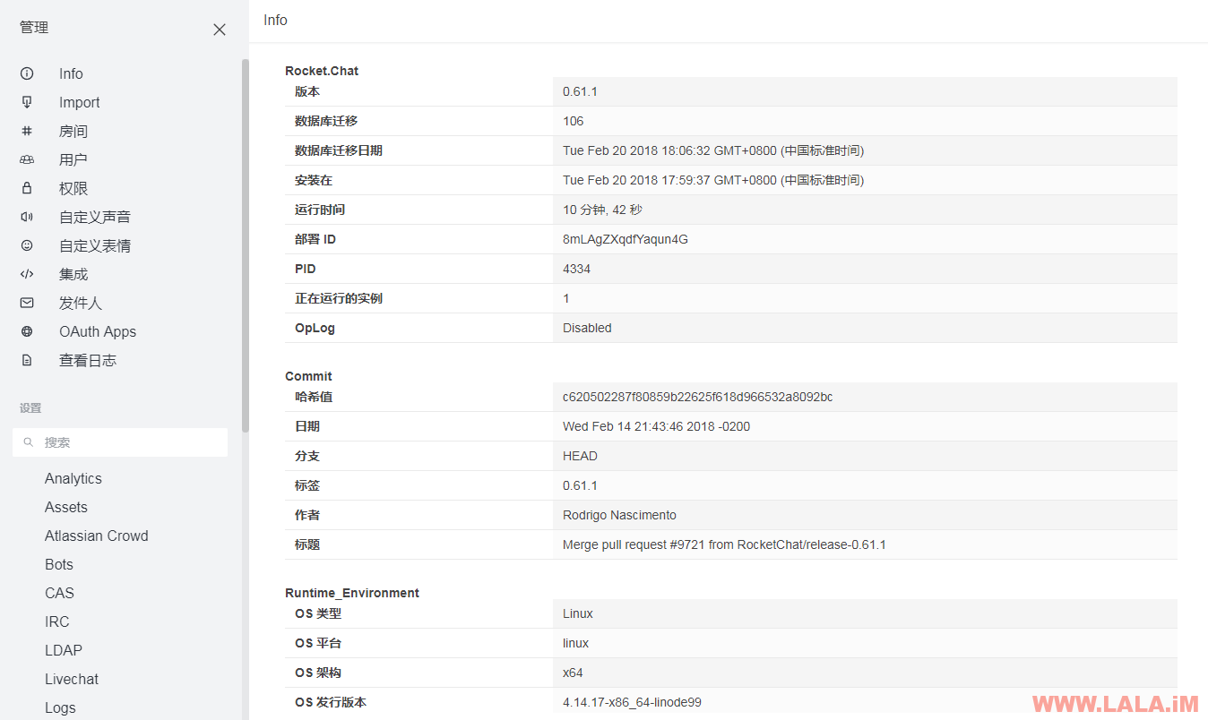
Task: Open Assets settings
Action: point(66,507)
